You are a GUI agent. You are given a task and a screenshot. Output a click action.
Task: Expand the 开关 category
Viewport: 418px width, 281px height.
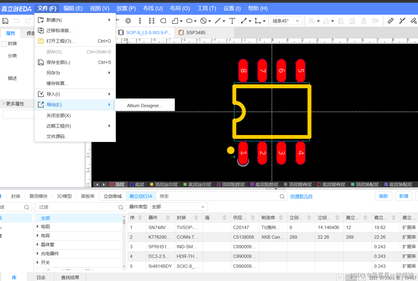[37, 262]
